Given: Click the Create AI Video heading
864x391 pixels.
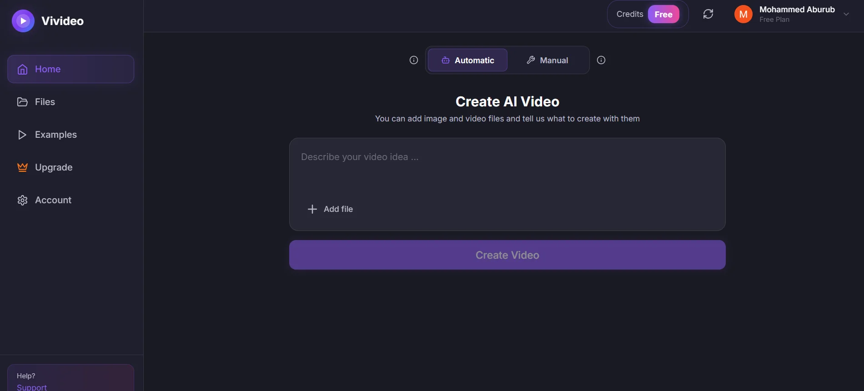Looking at the screenshot, I should 507,101.
